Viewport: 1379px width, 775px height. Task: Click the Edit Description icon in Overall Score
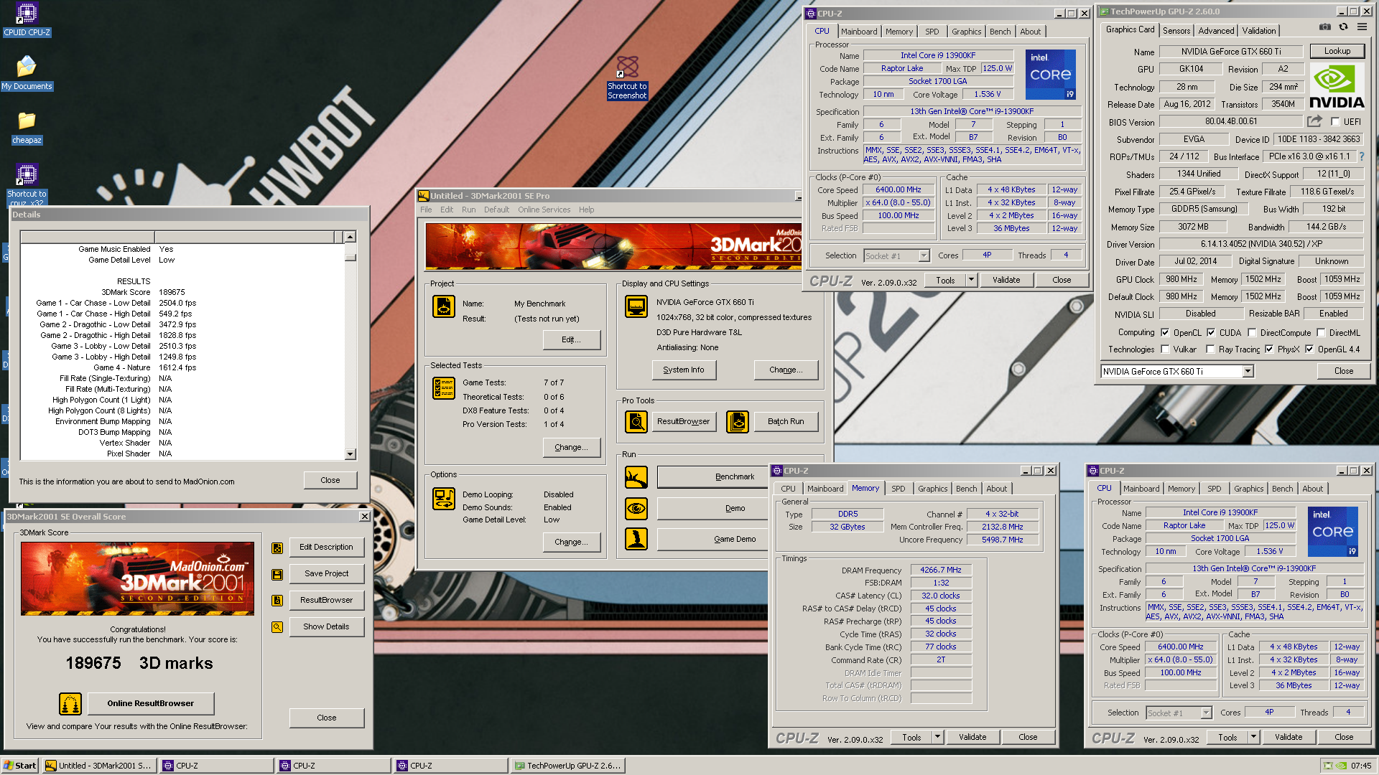[x=277, y=548]
